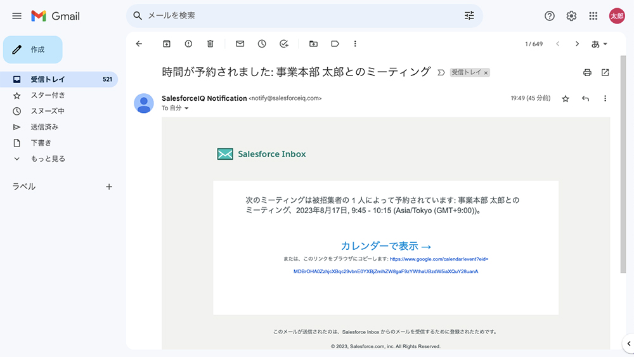Report this email as spam
Screen dimensions: 634x357
188,44
